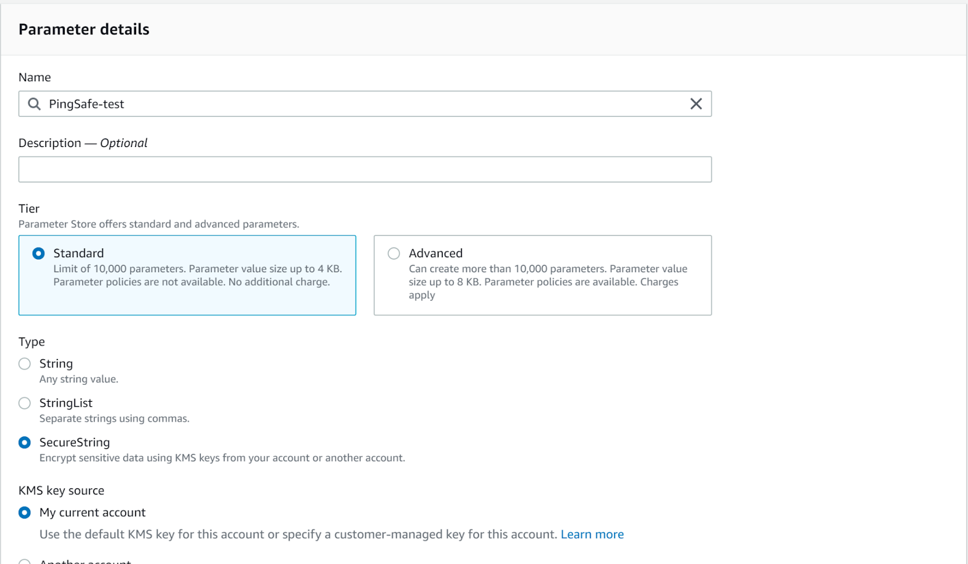
Task: Open the Learn more link
Action: click(592, 534)
